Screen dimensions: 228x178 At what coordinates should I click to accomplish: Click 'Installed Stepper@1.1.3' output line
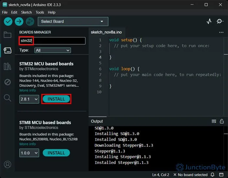tap(121, 163)
